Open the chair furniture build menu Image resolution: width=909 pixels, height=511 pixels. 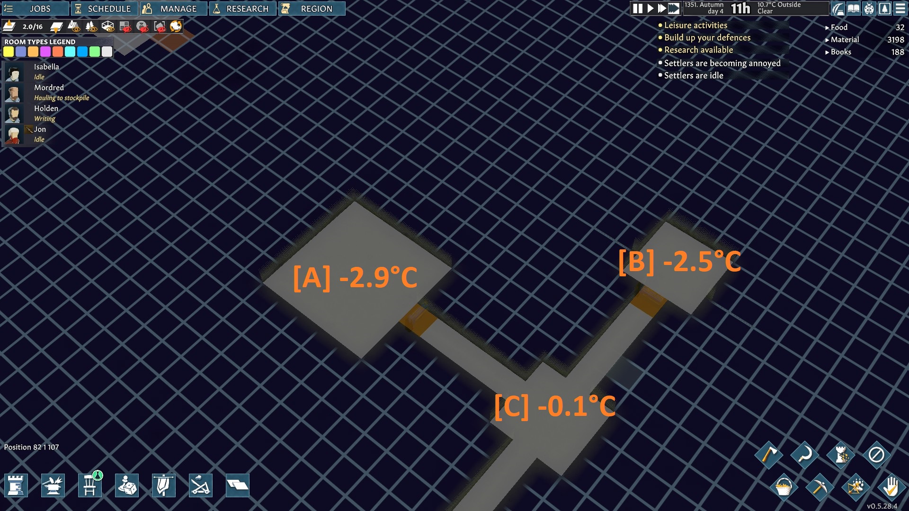pos(89,485)
